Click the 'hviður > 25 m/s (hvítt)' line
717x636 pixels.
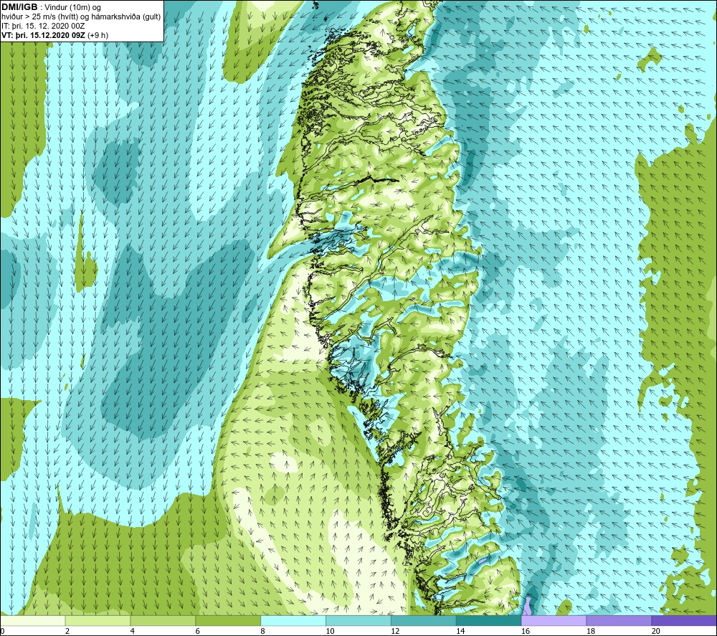point(40,16)
